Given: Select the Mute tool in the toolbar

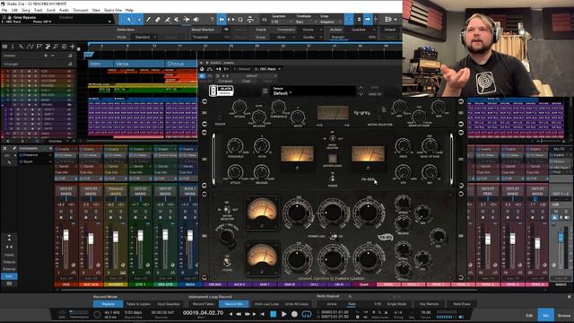Looking at the screenshot, I should coord(177,20).
